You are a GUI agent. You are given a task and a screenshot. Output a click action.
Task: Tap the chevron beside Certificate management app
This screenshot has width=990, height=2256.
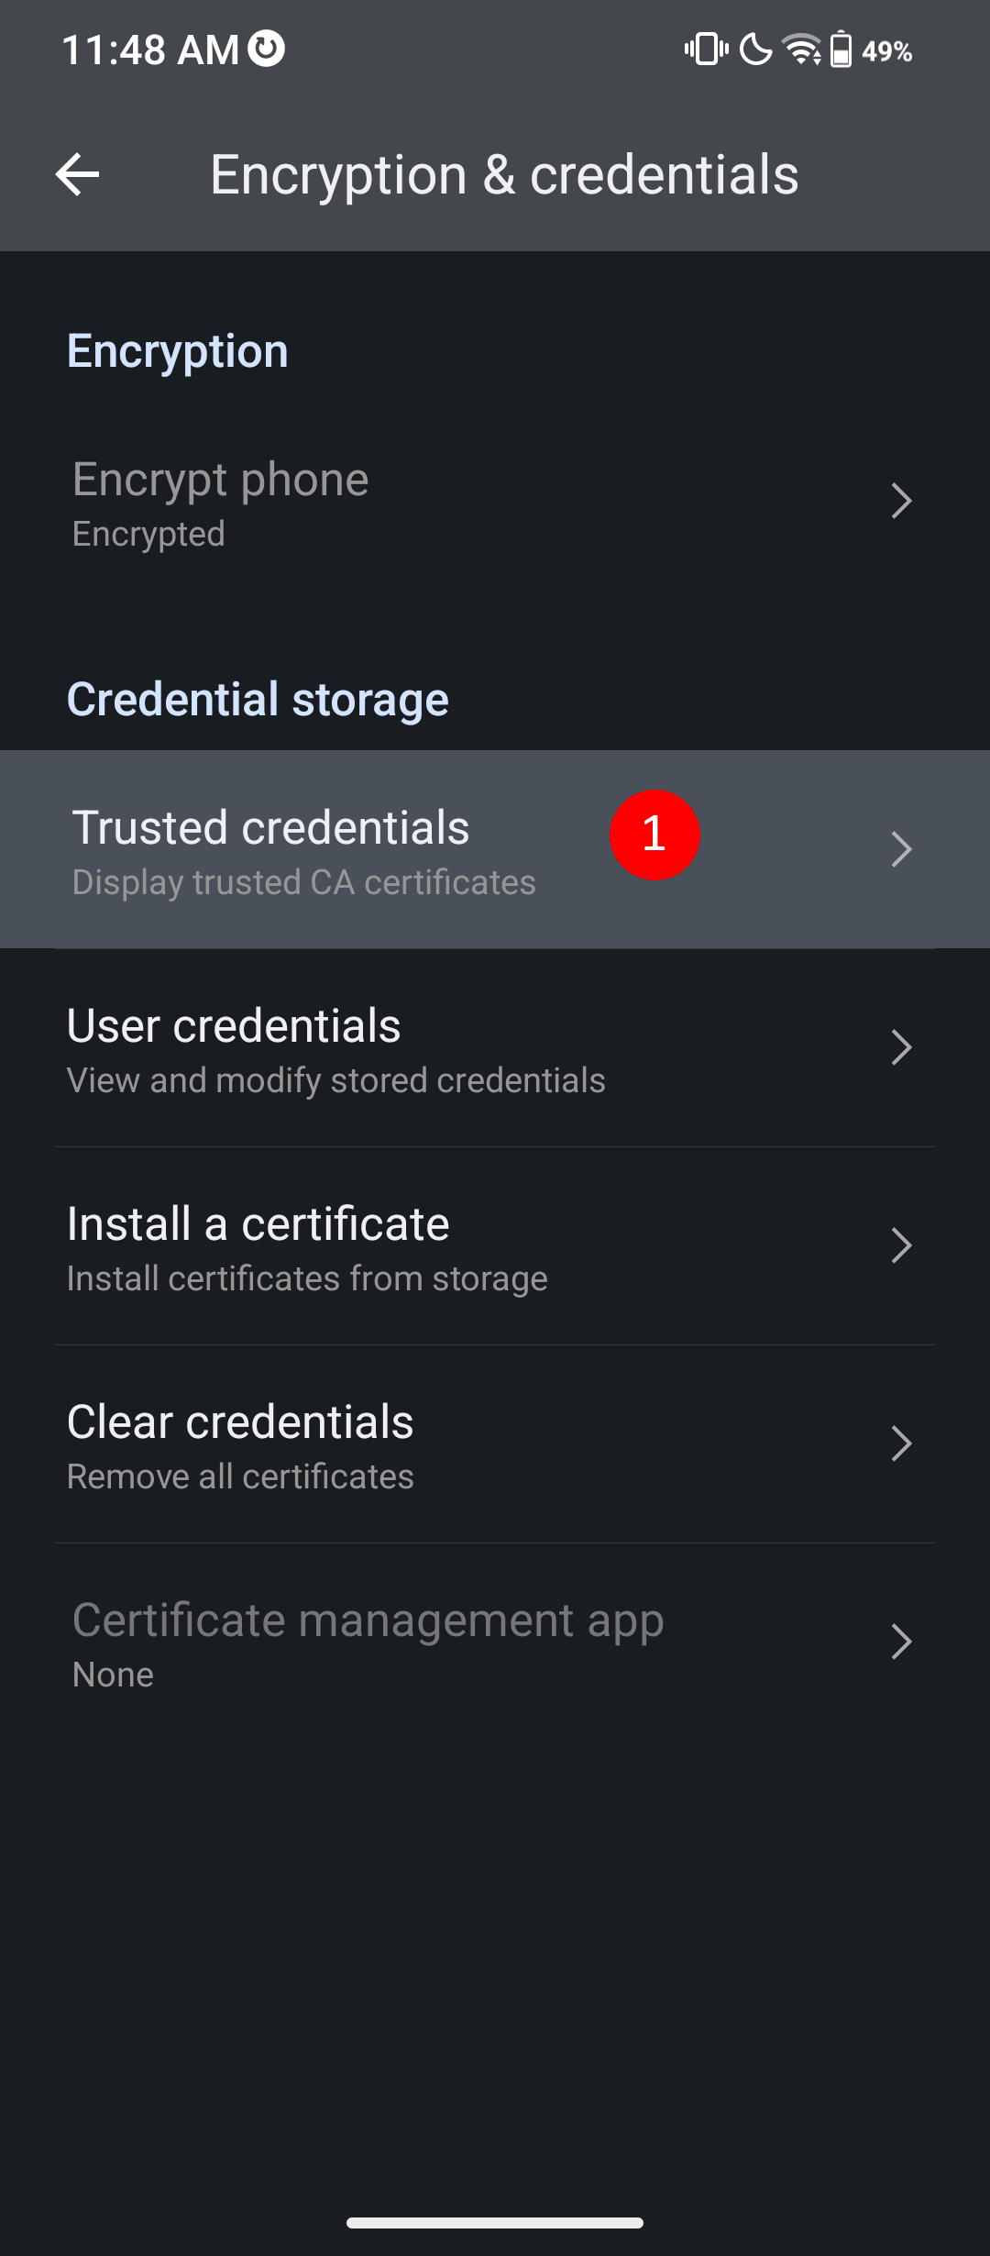[x=902, y=1642]
